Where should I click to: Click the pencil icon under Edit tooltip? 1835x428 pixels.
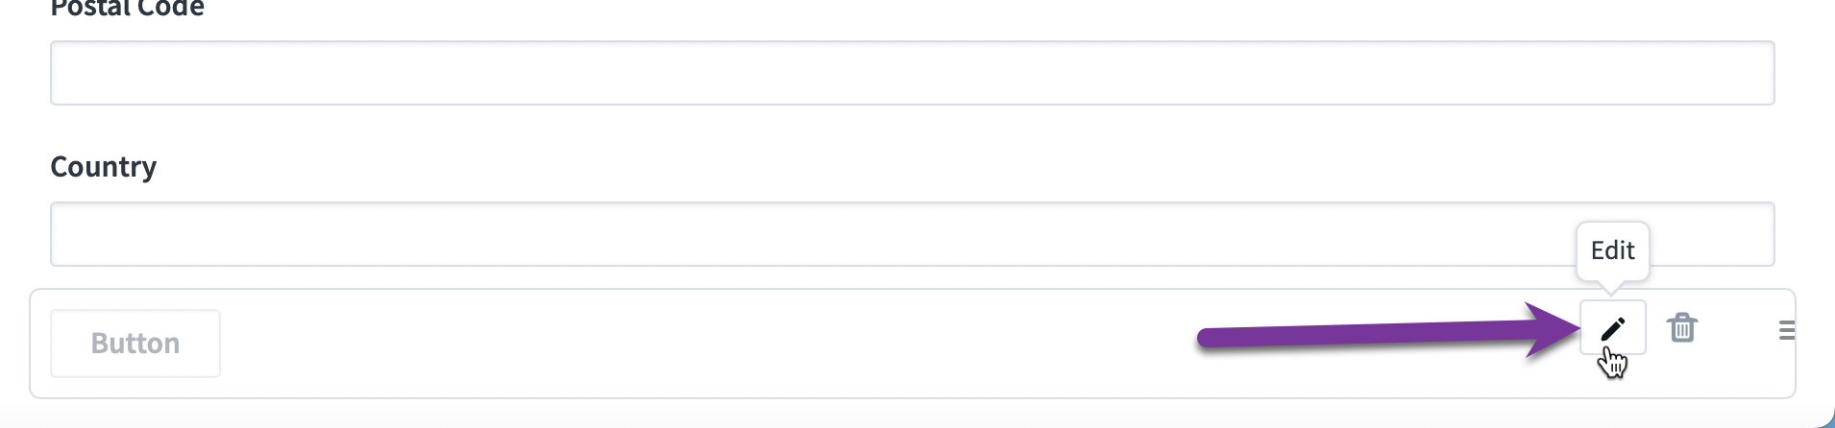tap(1612, 328)
